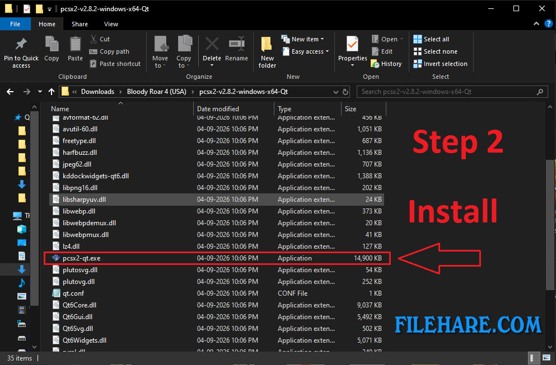Click Copy path command
The width and height of the screenshot is (556, 365).
109,51
